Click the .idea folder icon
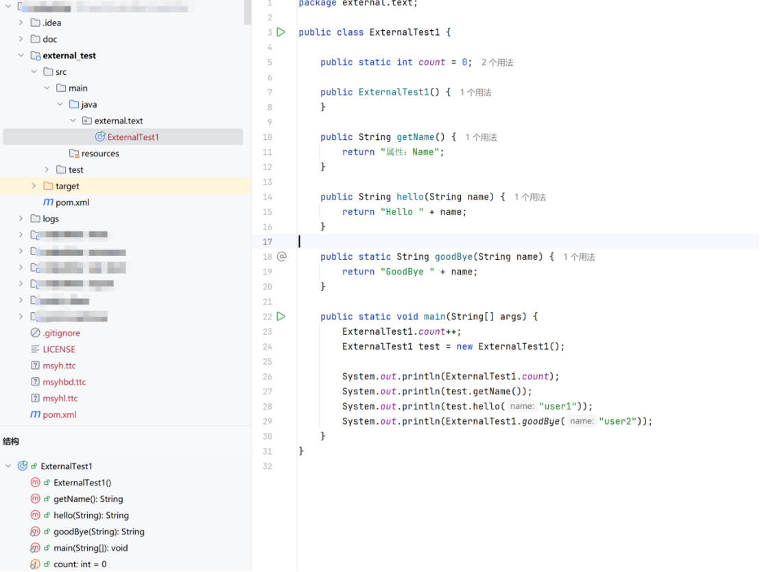This screenshot has height=572, width=760. point(36,23)
